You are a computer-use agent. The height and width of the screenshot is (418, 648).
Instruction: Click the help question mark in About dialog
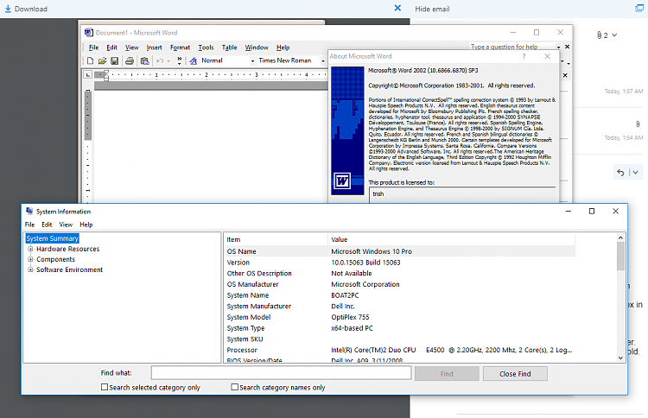tap(524, 56)
